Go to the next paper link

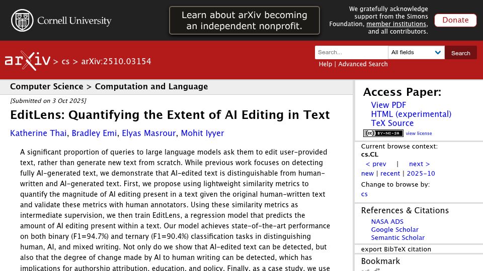pyautogui.click(x=419, y=164)
